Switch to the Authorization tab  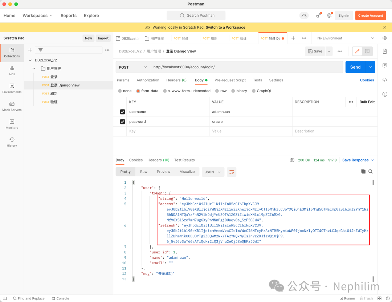tap(148, 80)
